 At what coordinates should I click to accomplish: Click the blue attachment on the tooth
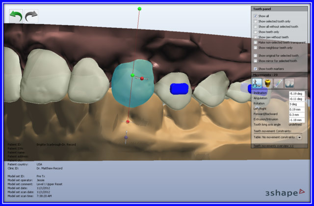point(179,88)
